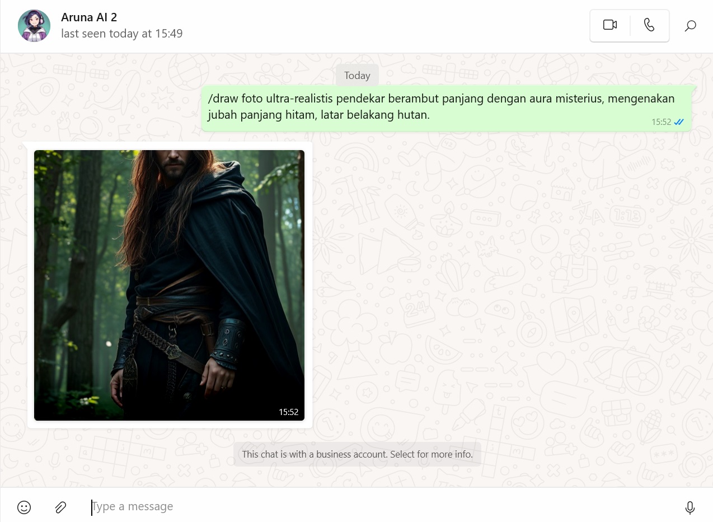Open contact info via the name Aruna AI 2
The height and width of the screenshot is (522, 713).
click(89, 17)
